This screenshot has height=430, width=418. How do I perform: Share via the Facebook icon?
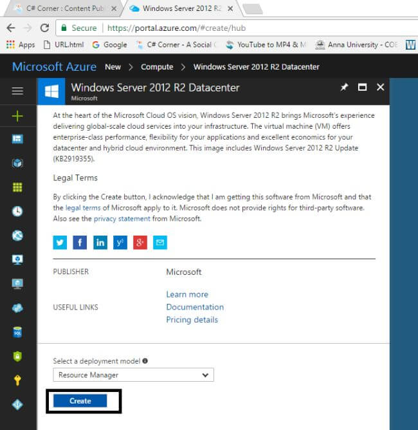coord(80,243)
